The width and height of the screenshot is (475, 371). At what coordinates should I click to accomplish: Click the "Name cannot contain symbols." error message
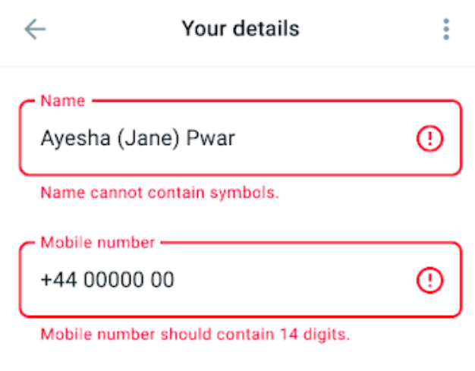[160, 192]
